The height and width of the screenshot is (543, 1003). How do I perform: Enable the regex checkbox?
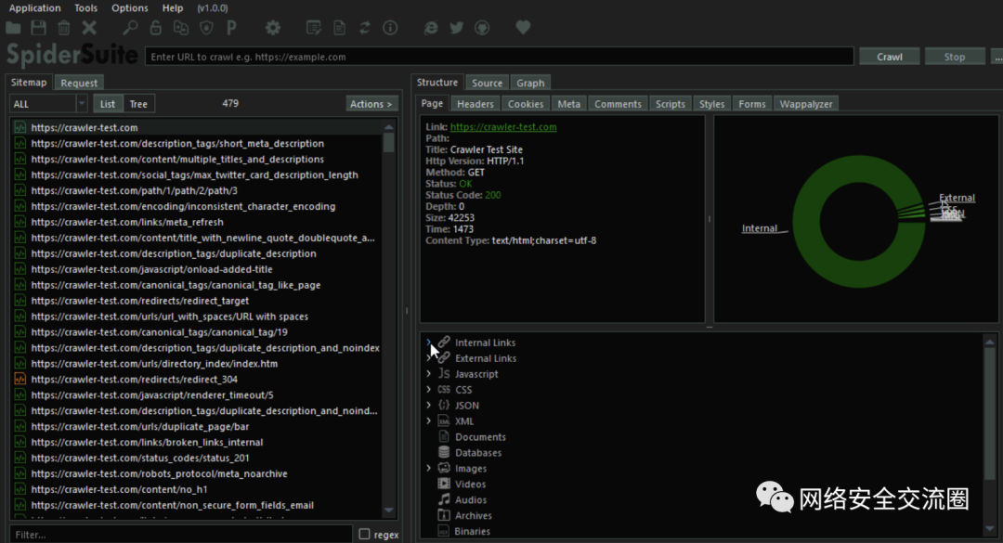coord(365,534)
